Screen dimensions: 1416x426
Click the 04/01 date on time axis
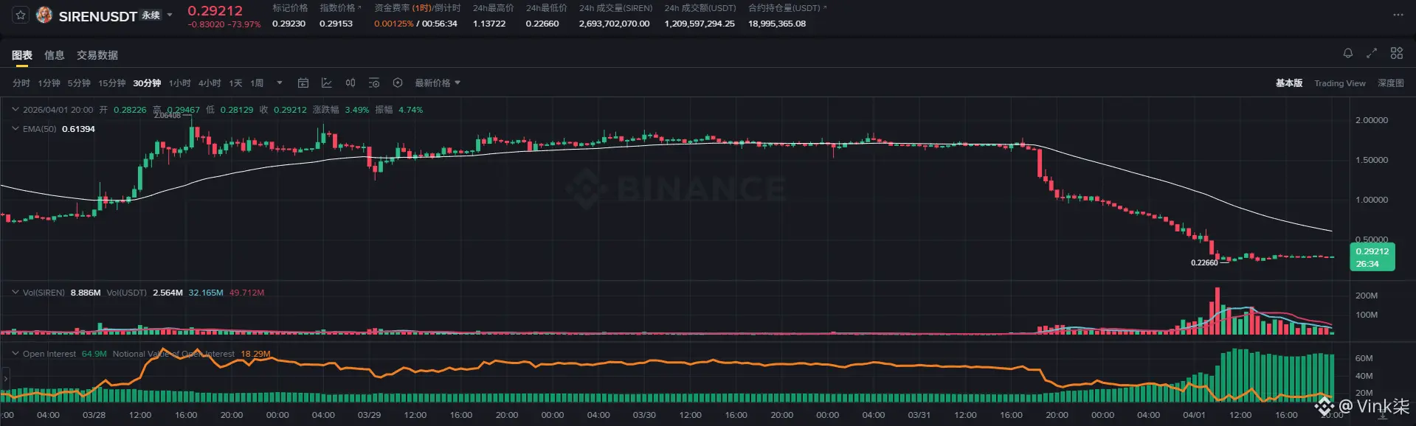pos(1194,415)
